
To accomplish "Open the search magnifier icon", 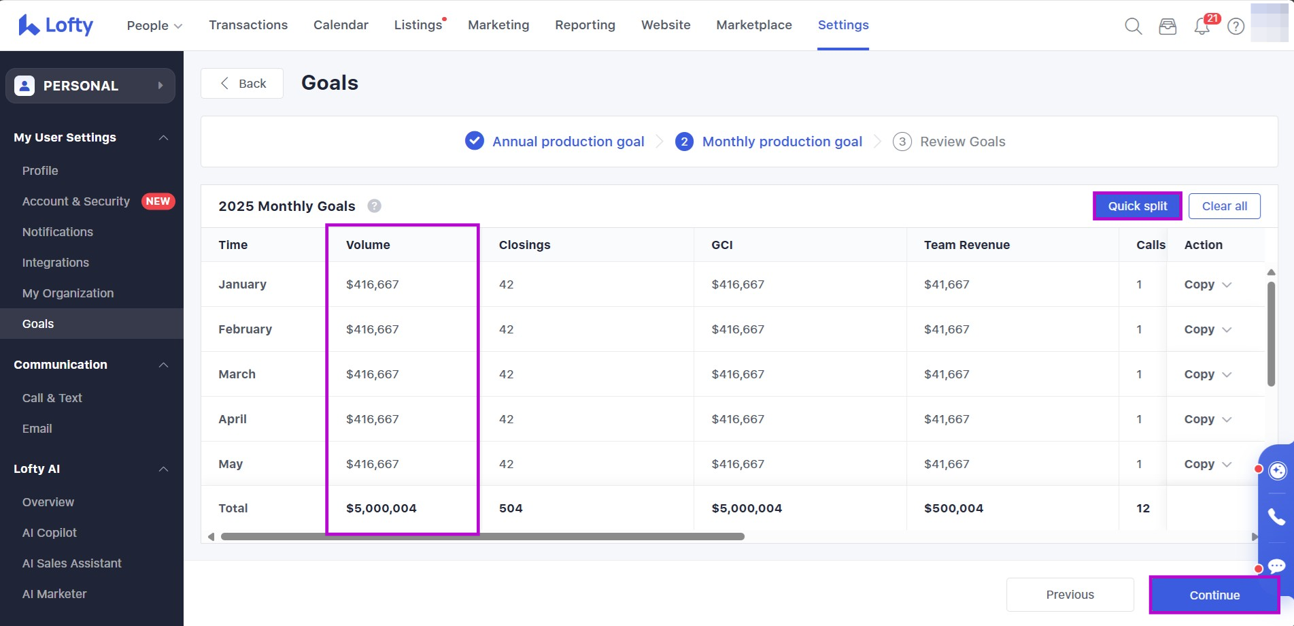I will [1133, 27].
